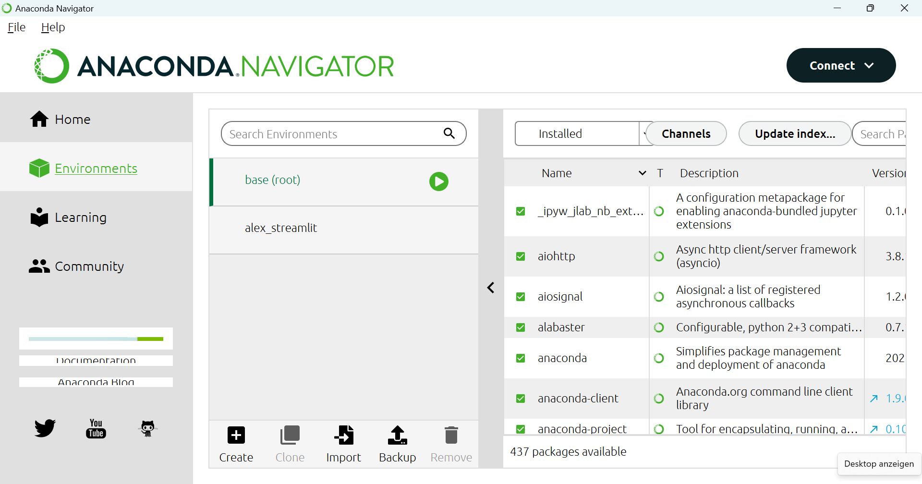Open the File menu

click(16, 27)
